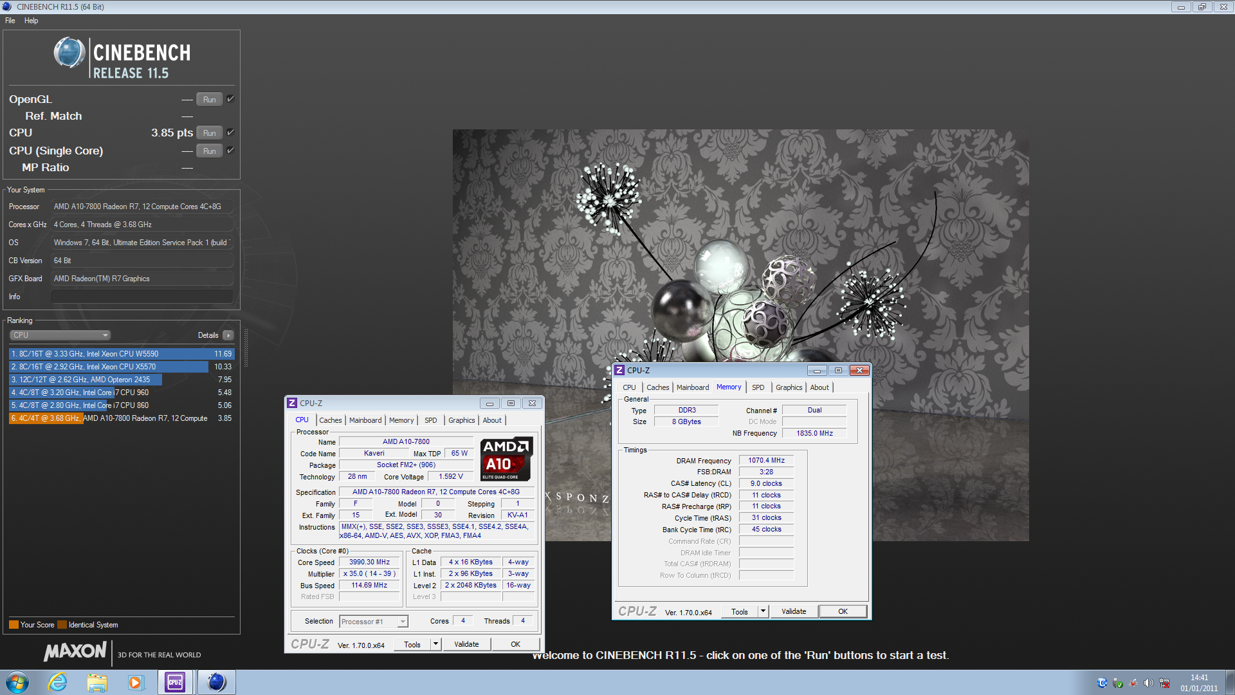This screenshot has width=1235, height=695.
Task: Open Processor #1 selection dropdown
Action: point(373,622)
